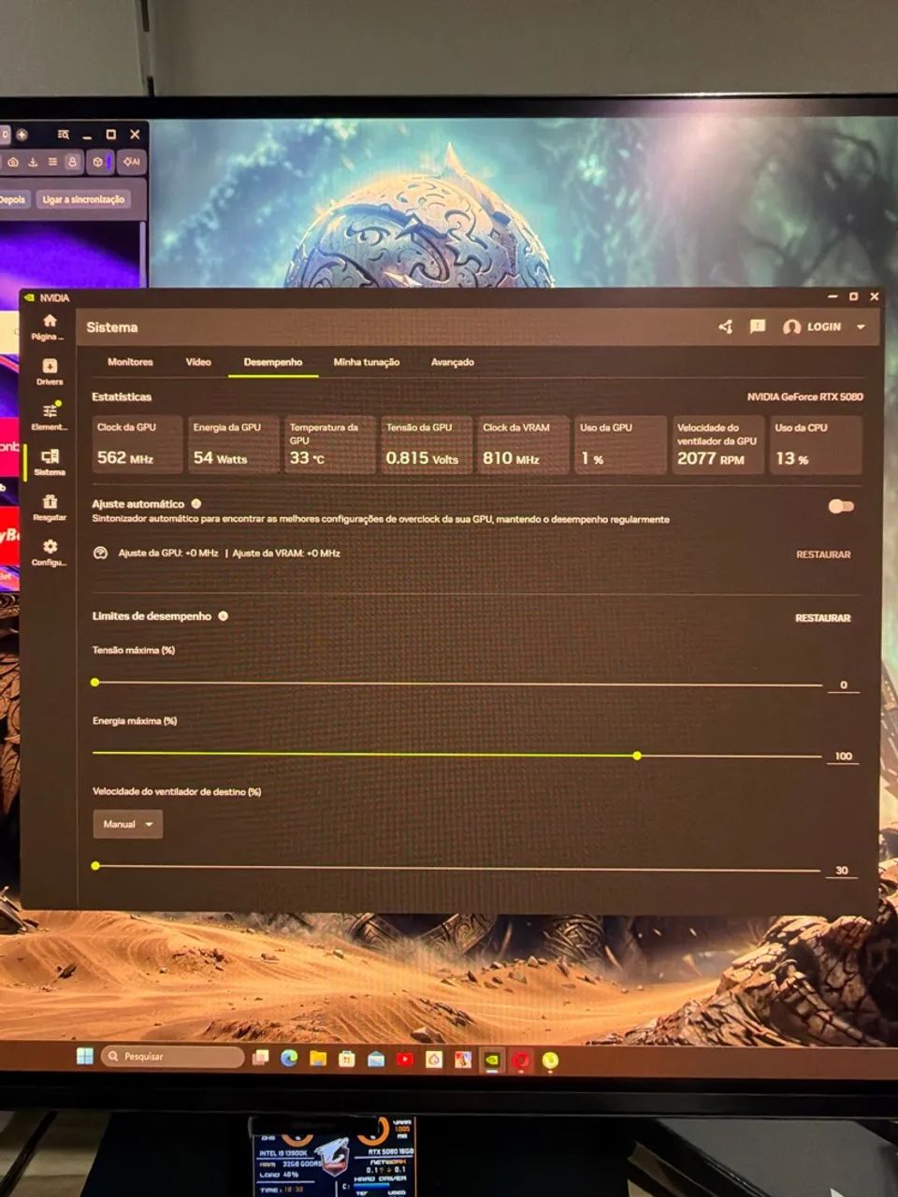898x1197 pixels.
Task: Click the share icon in Sistema header
Action: coord(725,326)
